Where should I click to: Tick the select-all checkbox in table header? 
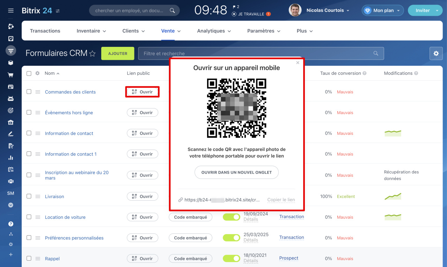[x=29, y=73]
